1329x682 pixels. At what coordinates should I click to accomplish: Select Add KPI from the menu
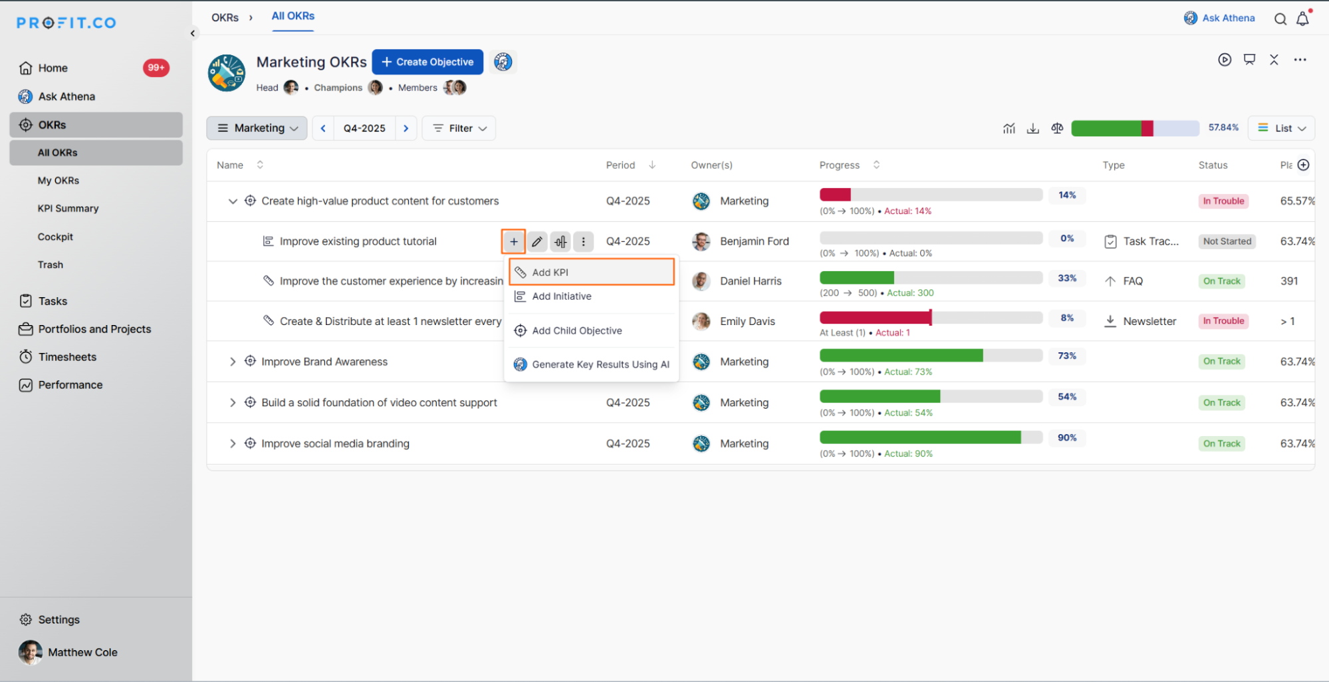(x=592, y=272)
